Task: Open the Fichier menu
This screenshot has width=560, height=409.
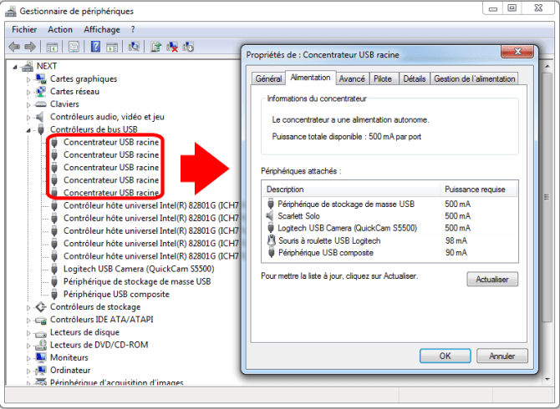Action: pyautogui.click(x=24, y=29)
